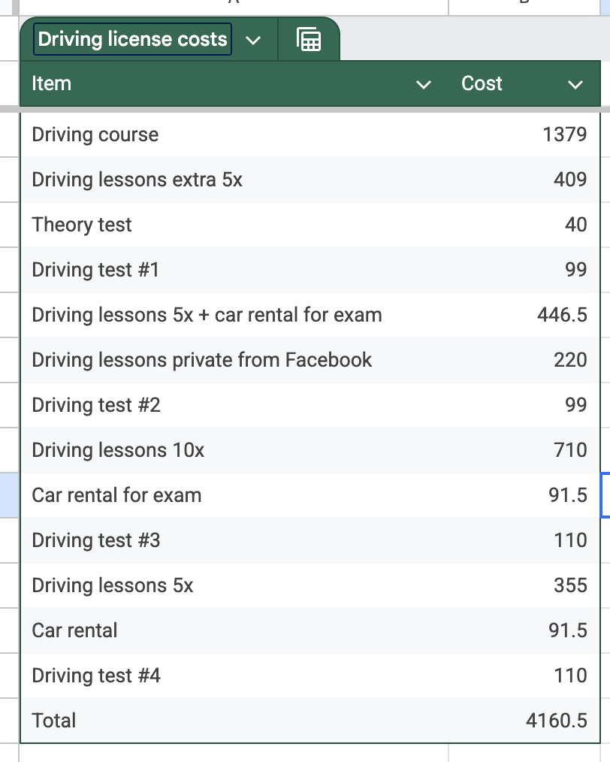The height and width of the screenshot is (762, 610).
Task: Click the Driving test #2 cell
Action: point(96,405)
